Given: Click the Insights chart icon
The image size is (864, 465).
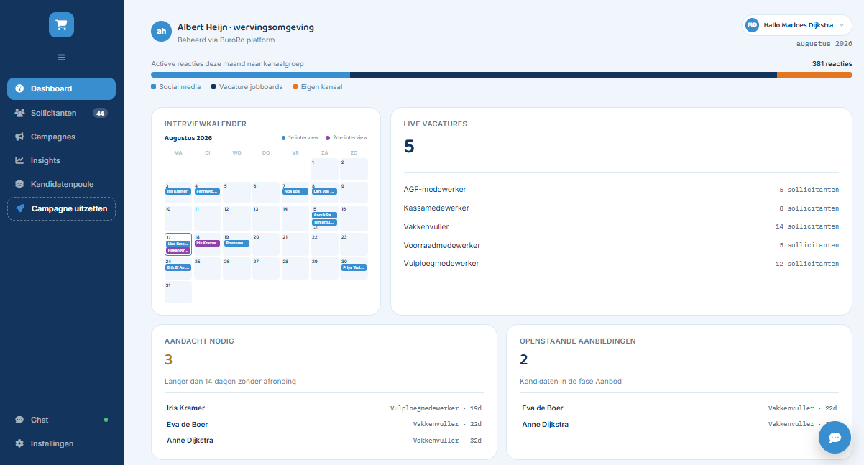Looking at the screenshot, I should (x=19, y=160).
